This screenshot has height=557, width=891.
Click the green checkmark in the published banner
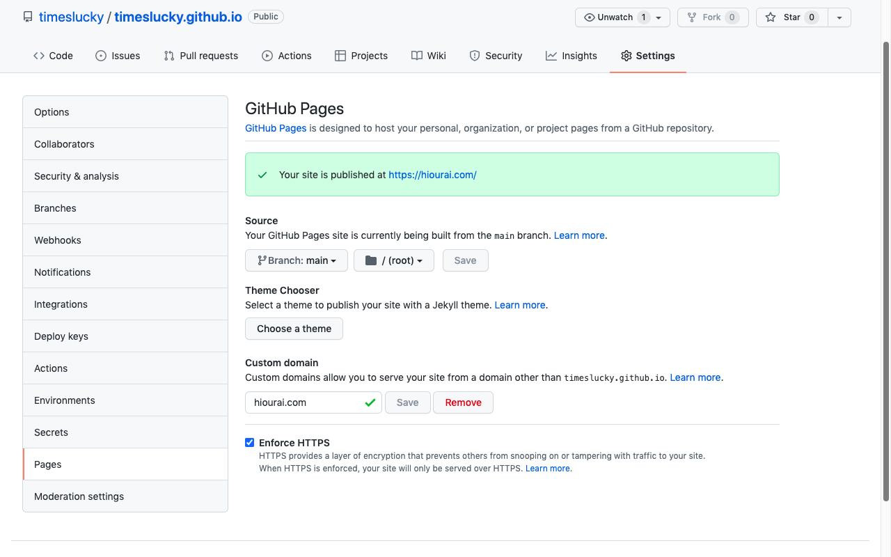262,175
